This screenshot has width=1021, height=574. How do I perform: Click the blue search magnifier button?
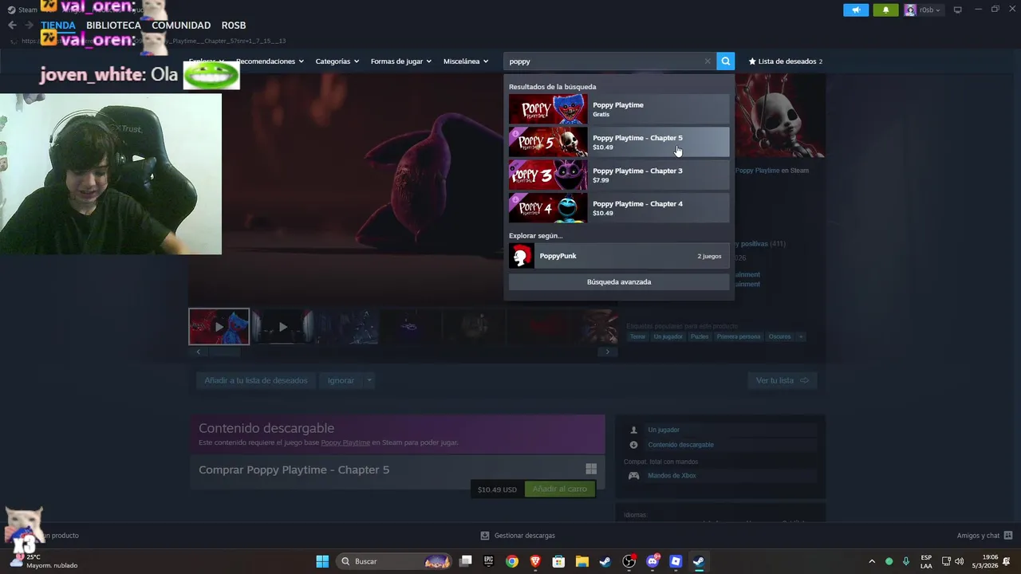tap(725, 61)
